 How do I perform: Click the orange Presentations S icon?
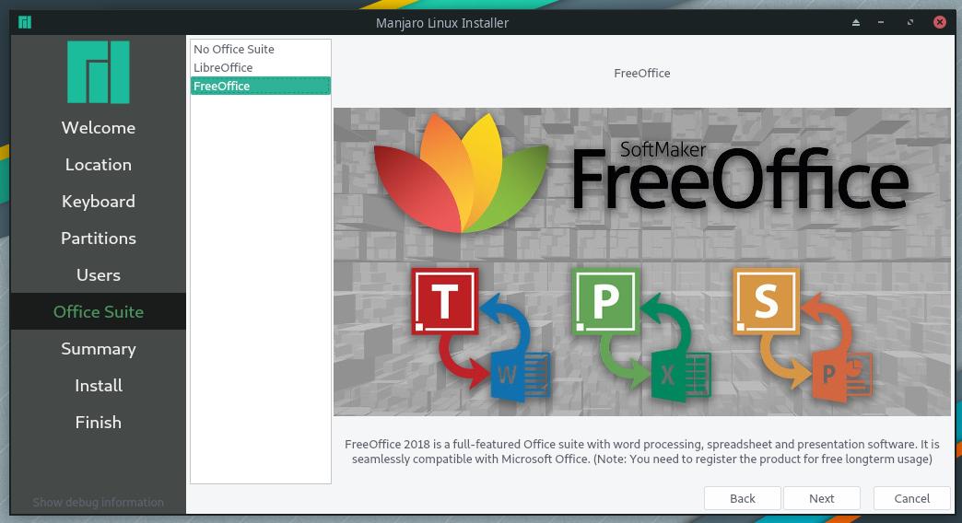tap(767, 301)
